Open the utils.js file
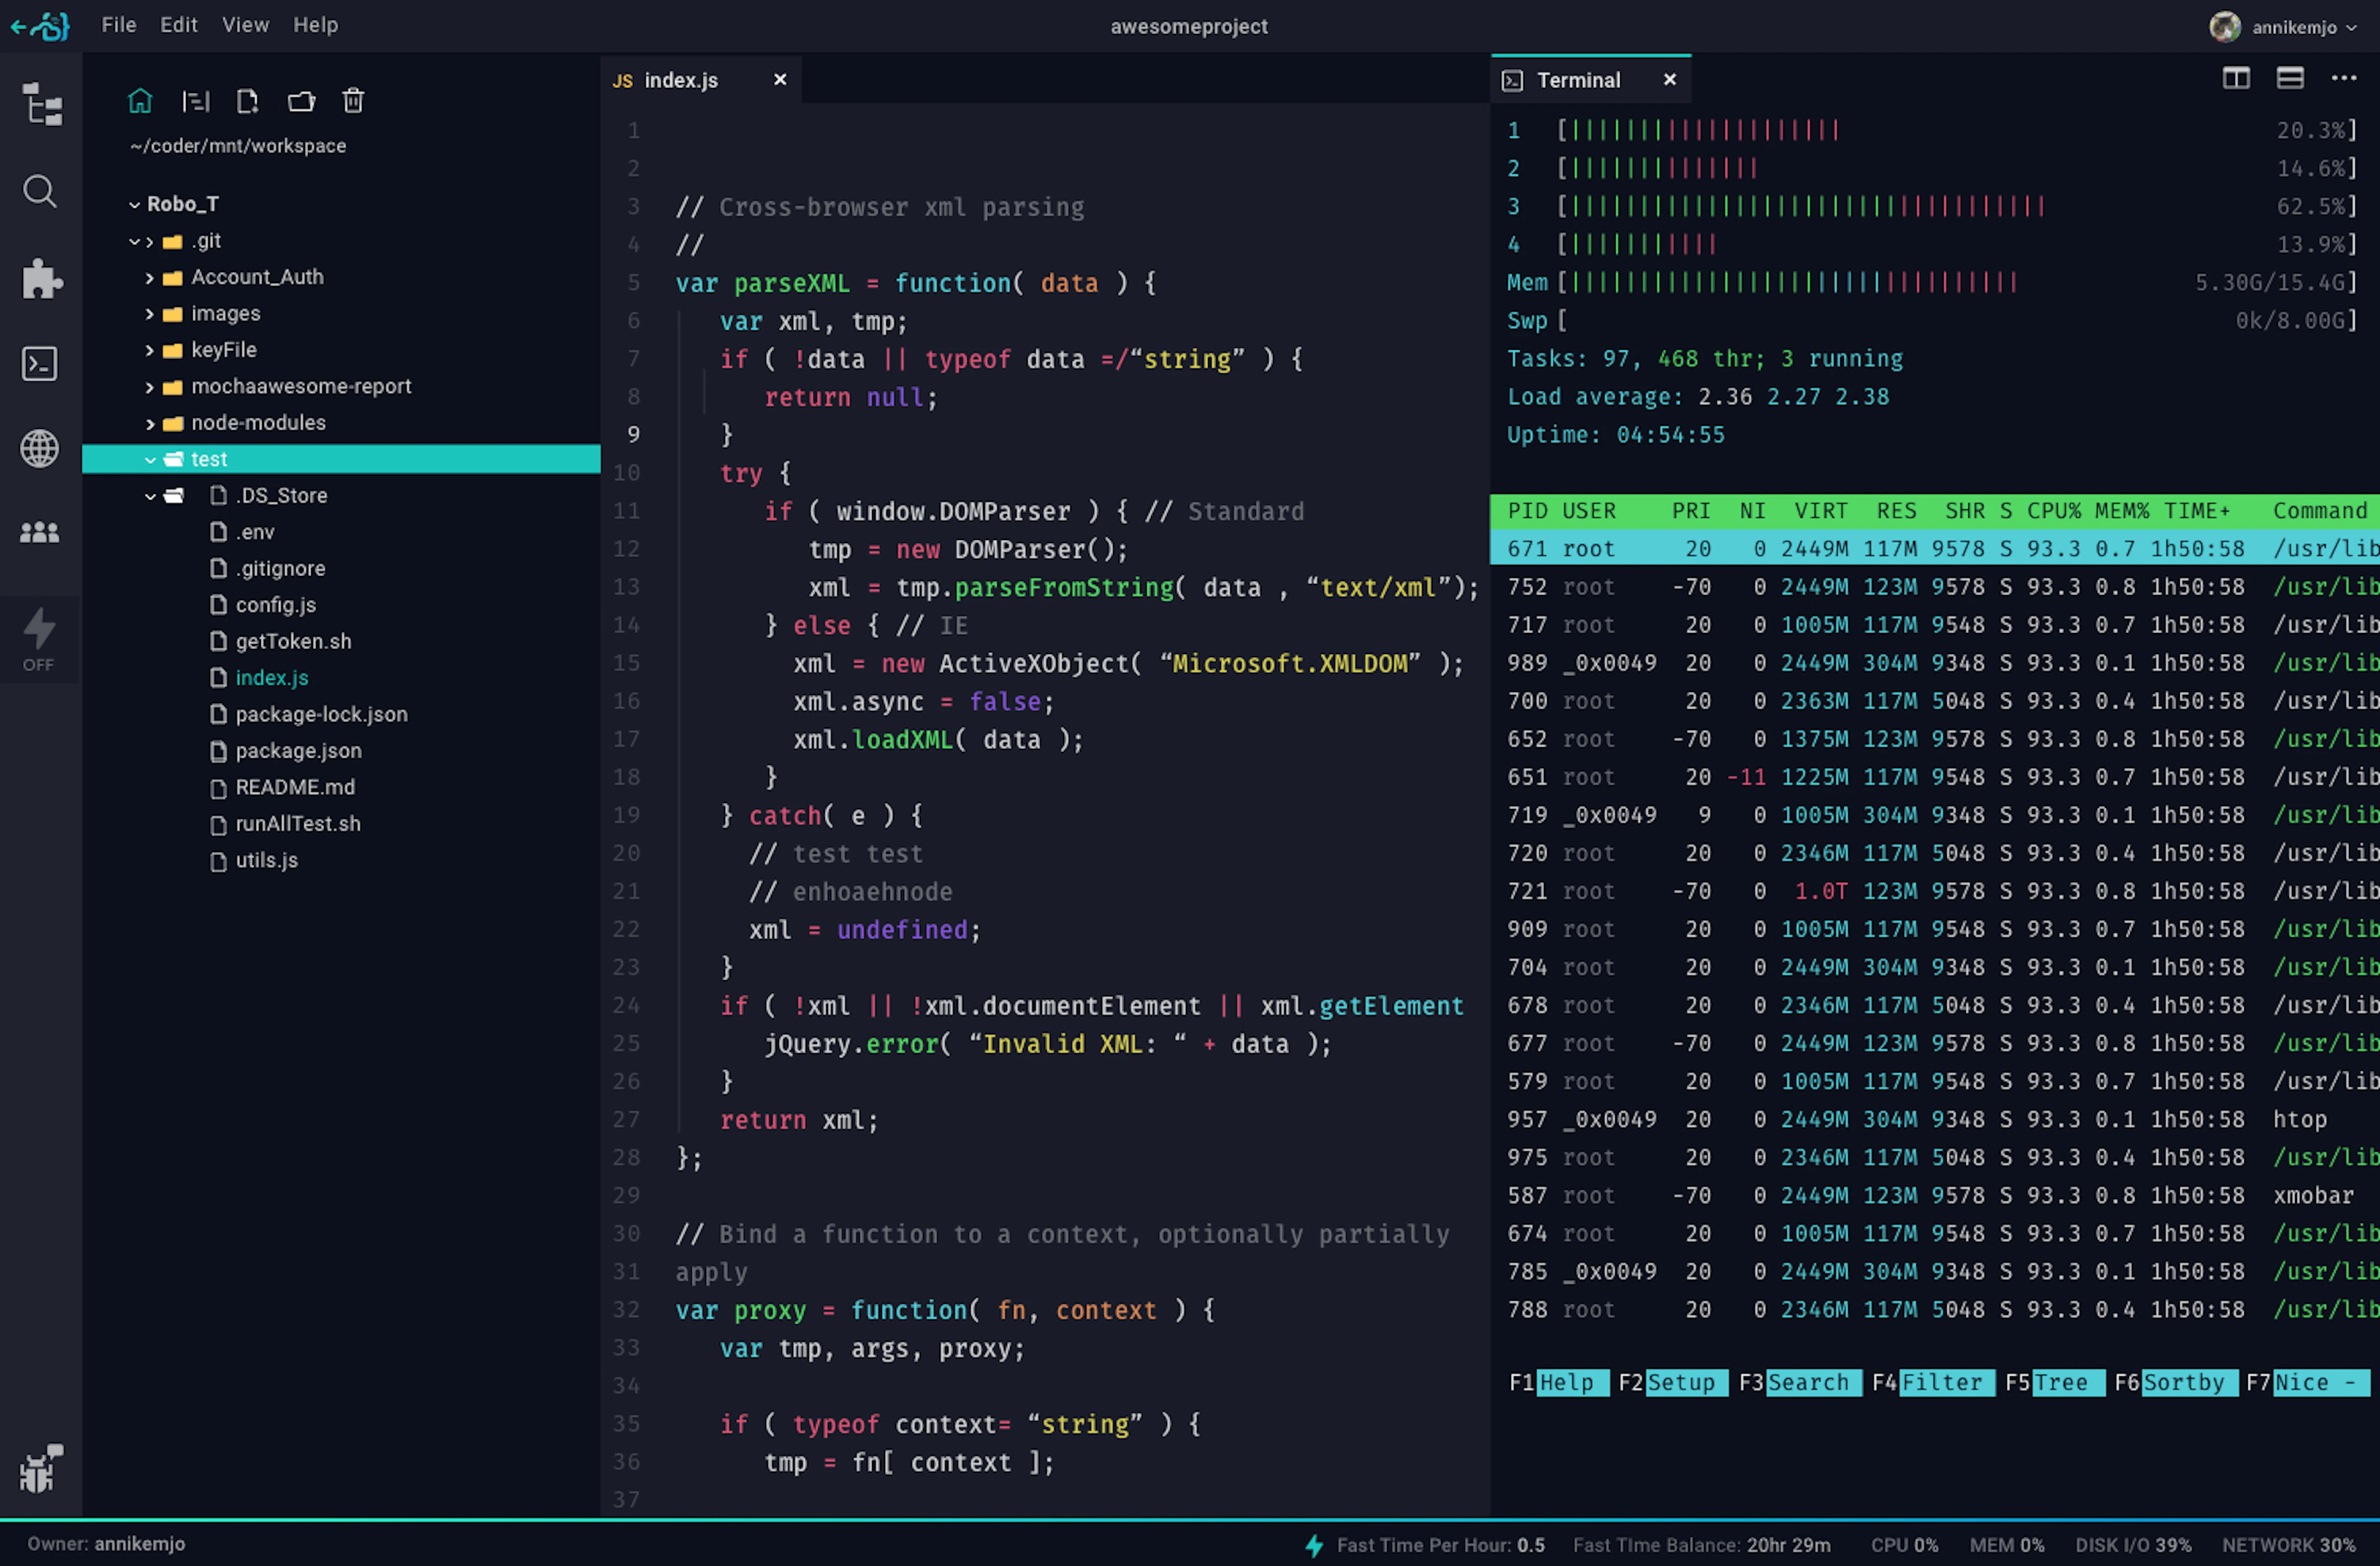The height and width of the screenshot is (1566, 2380). click(x=267, y=860)
